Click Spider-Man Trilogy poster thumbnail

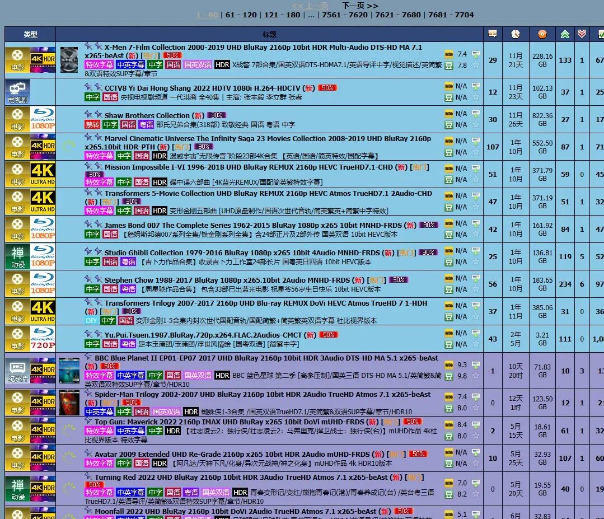(69, 403)
